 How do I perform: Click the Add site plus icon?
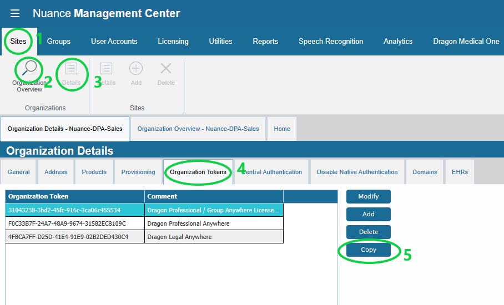[x=136, y=69]
